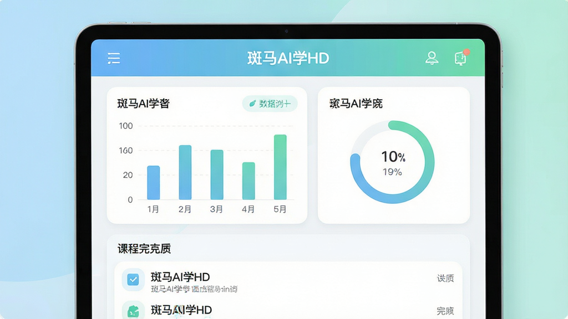Click the 3月 axis label
Screen dimensions: 568x319
tap(217, 209)
